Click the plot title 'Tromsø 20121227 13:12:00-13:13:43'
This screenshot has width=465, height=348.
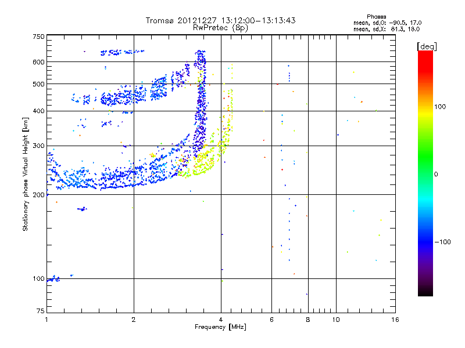[220, 20]
